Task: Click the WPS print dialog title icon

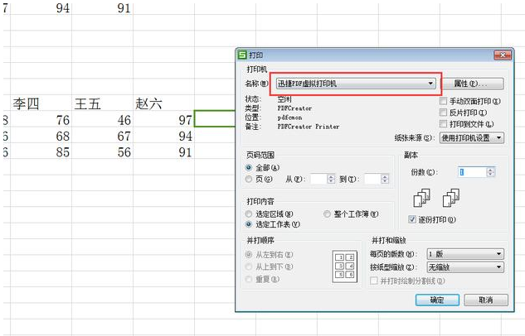Action: point(242,55)
